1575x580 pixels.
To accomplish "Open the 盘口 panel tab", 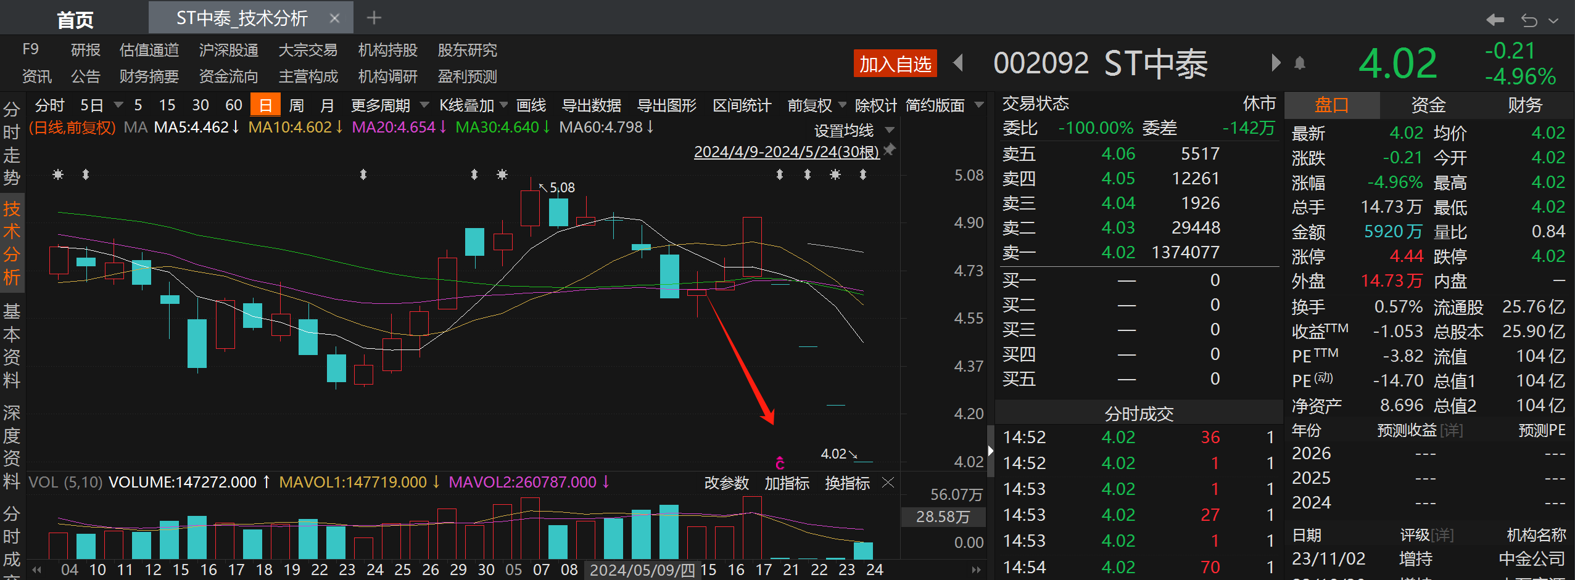I will tap(1331, 105).
